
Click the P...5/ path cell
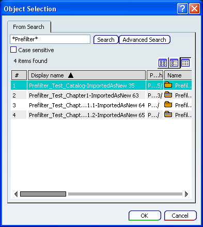pos(155,86)
